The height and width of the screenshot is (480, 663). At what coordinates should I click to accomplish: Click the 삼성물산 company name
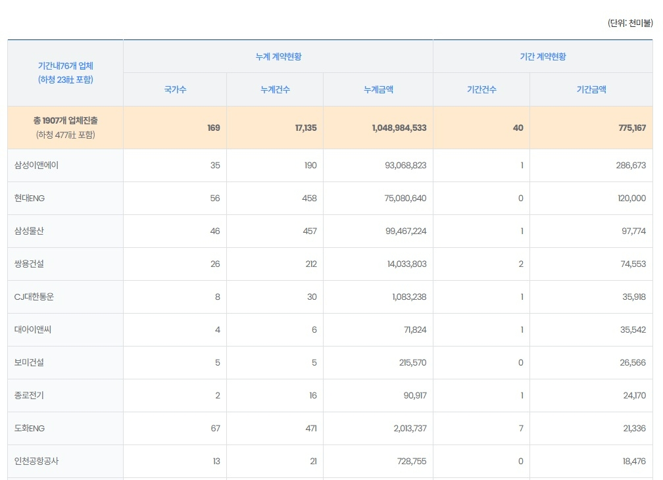[x=30, y=231]
